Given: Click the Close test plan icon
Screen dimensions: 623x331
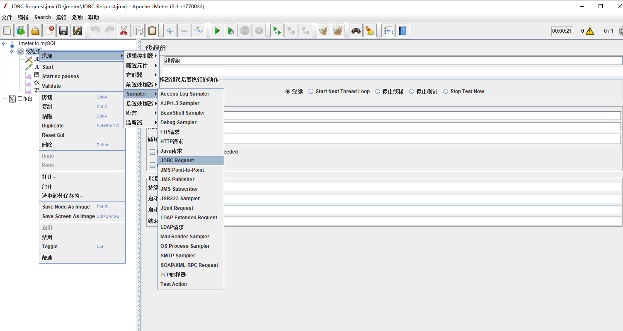Looking at the screenshot, I should pyautogui.click(x=49, y=31).
